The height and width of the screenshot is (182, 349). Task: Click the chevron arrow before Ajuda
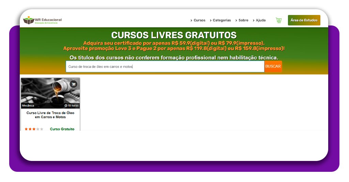[x=254, y=20]
